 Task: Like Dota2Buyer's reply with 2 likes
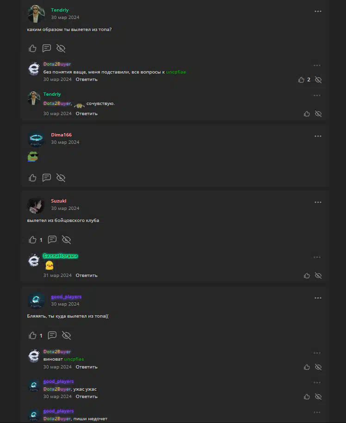(301, 80)
